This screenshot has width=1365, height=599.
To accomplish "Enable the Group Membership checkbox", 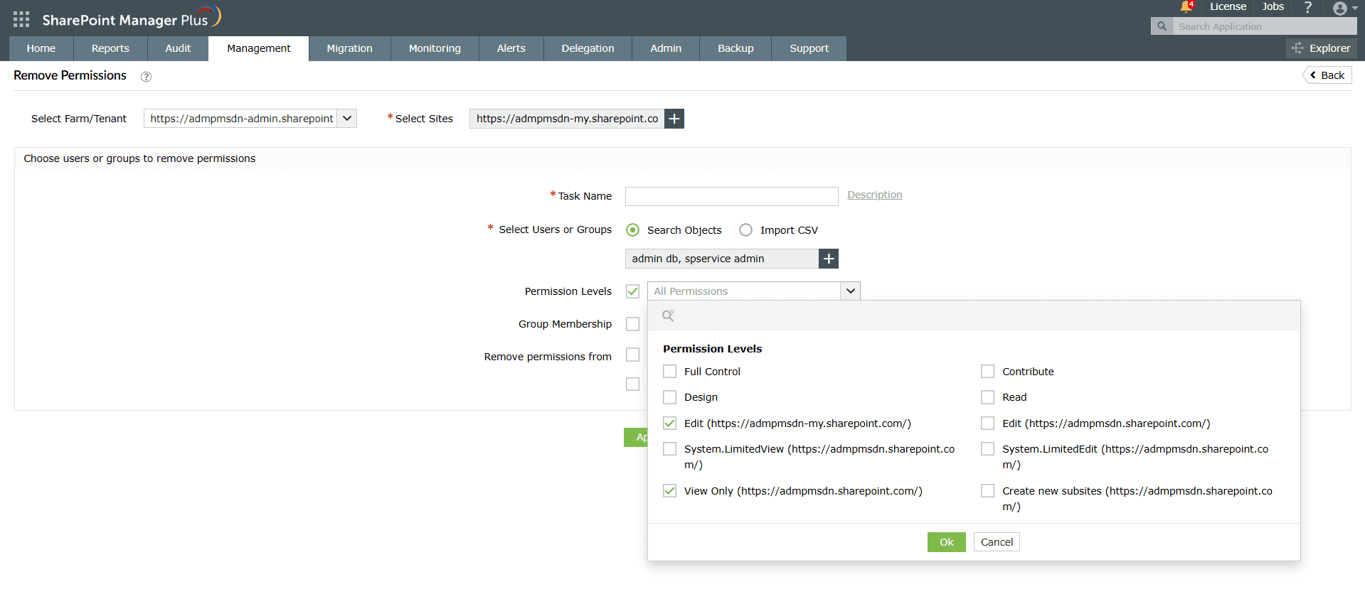I will pos(632,324).
